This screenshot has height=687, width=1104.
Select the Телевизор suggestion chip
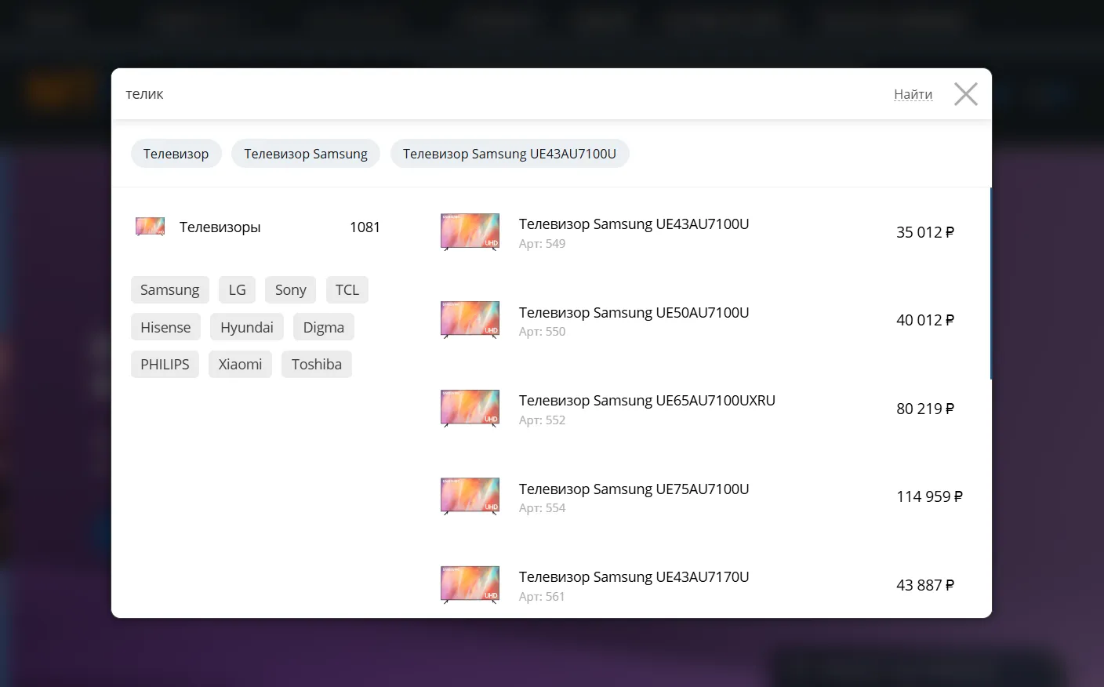point(176,154)
